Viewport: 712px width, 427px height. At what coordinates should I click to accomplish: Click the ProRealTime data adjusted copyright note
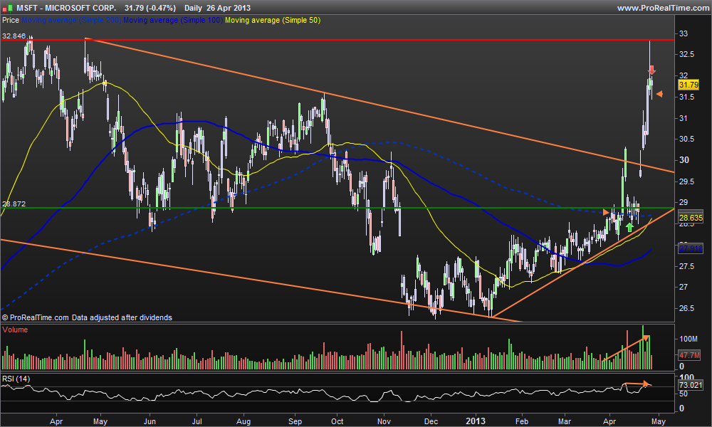point(87,317)
